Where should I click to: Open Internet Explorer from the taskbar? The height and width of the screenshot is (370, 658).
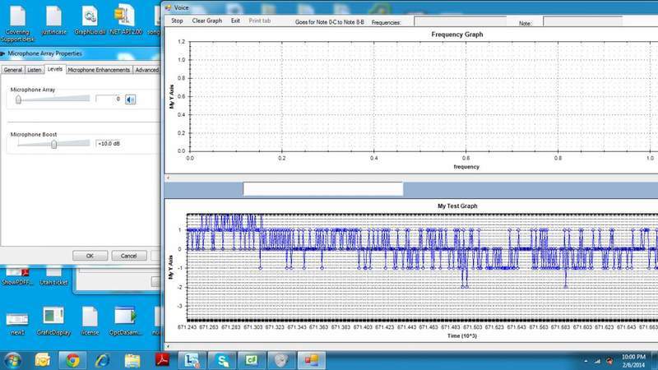point(102,359)
